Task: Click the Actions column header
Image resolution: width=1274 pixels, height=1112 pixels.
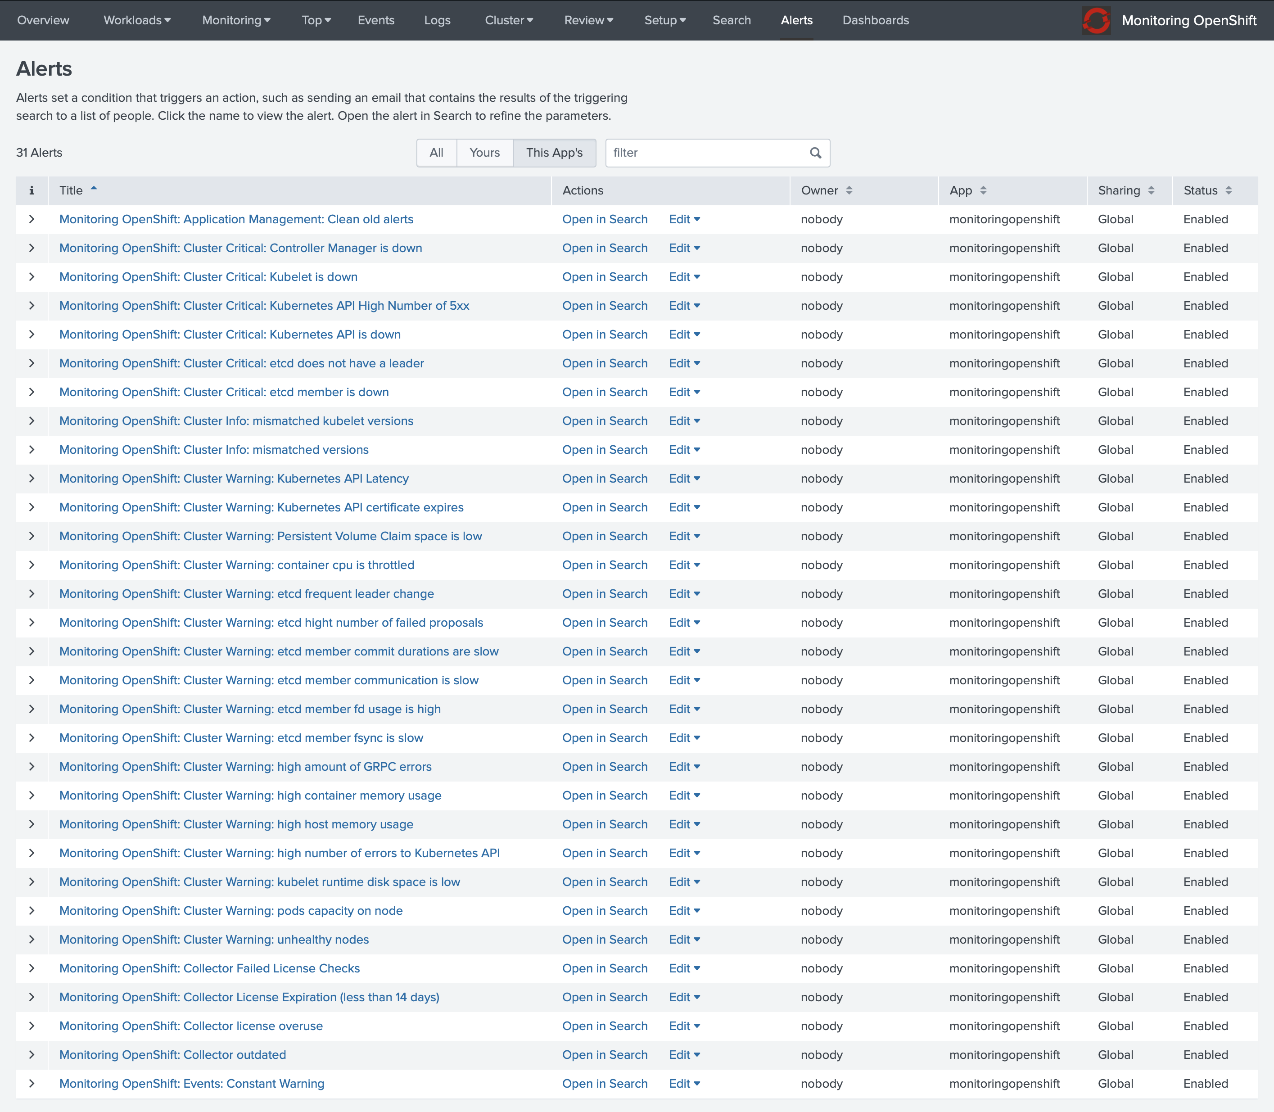Action: click(x=583, y=190)
